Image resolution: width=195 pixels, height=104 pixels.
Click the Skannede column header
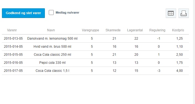point(113,30)
